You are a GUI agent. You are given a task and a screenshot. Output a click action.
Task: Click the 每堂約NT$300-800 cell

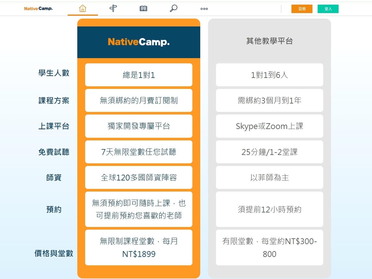(269, 248)
